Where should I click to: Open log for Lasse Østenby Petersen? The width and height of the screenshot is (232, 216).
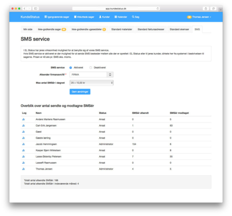click(23, 157)
